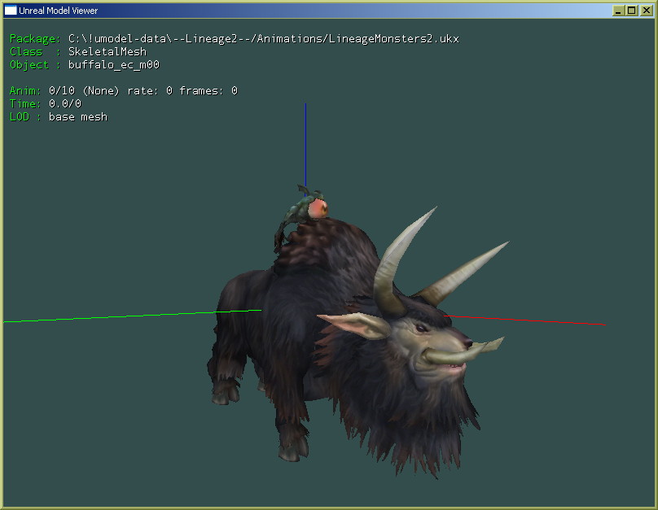Viewport: 658px width, 510px height.
Task: Minimize the Unreal Model Viewer window
Action: point(618,11)
